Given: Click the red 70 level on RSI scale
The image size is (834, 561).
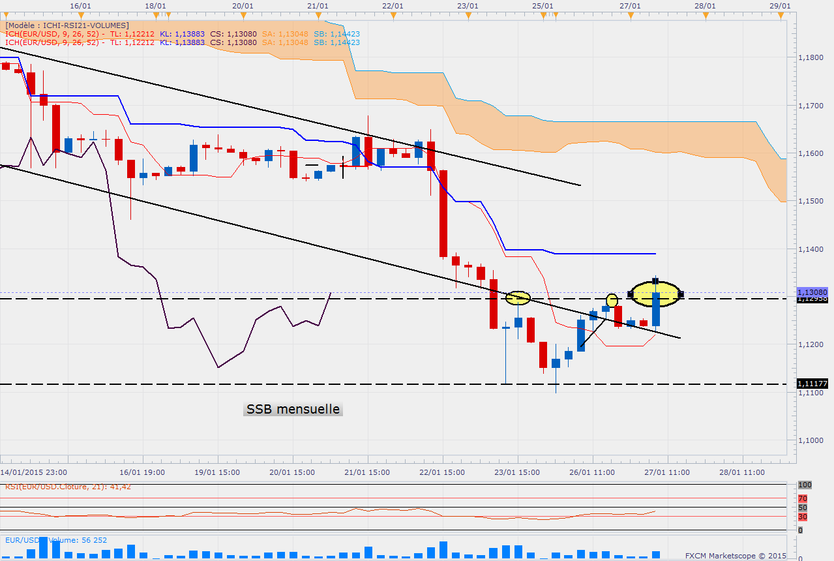Looking at the screenshot, I should pos(803,498).
